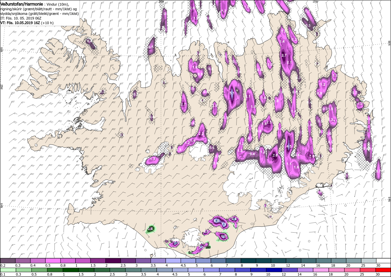Viewport: 391px width, 277px height.
Task: Click the 'VT: Fös. 10.05.2019 16Z (+10 h)' line
Action: (x=27, y=23)
